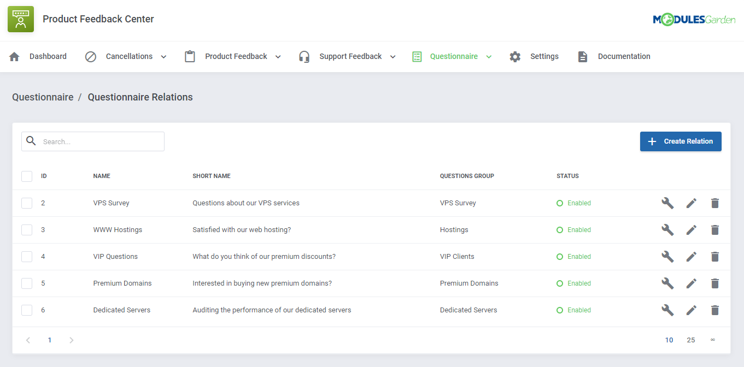Open the wrench settings icon for VPS Survey
Screen dimensions: 744x367
(x=667, y=203)
